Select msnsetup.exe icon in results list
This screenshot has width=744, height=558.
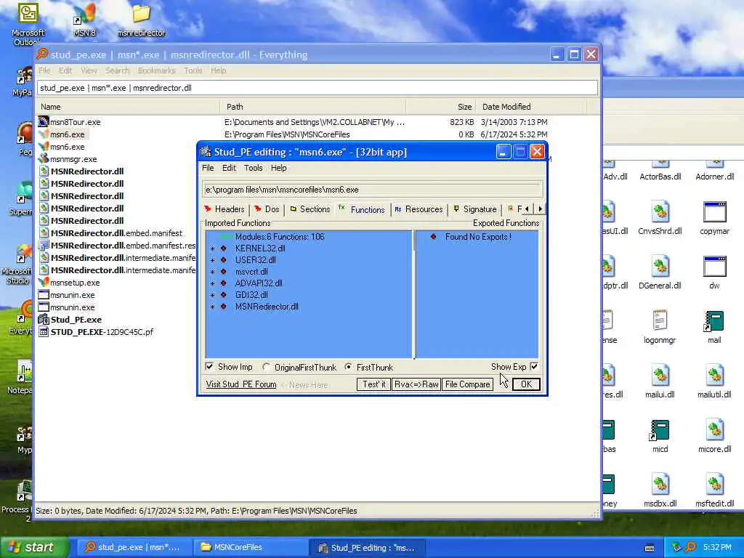tap(44, 283)
